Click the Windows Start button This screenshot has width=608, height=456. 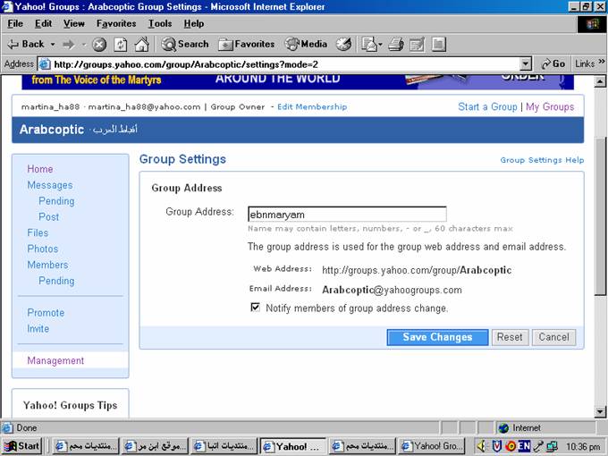[21, 446]
